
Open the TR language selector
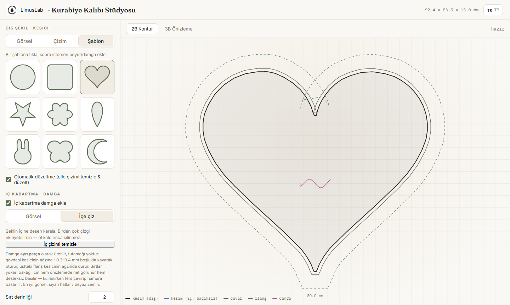click(493, 10)
